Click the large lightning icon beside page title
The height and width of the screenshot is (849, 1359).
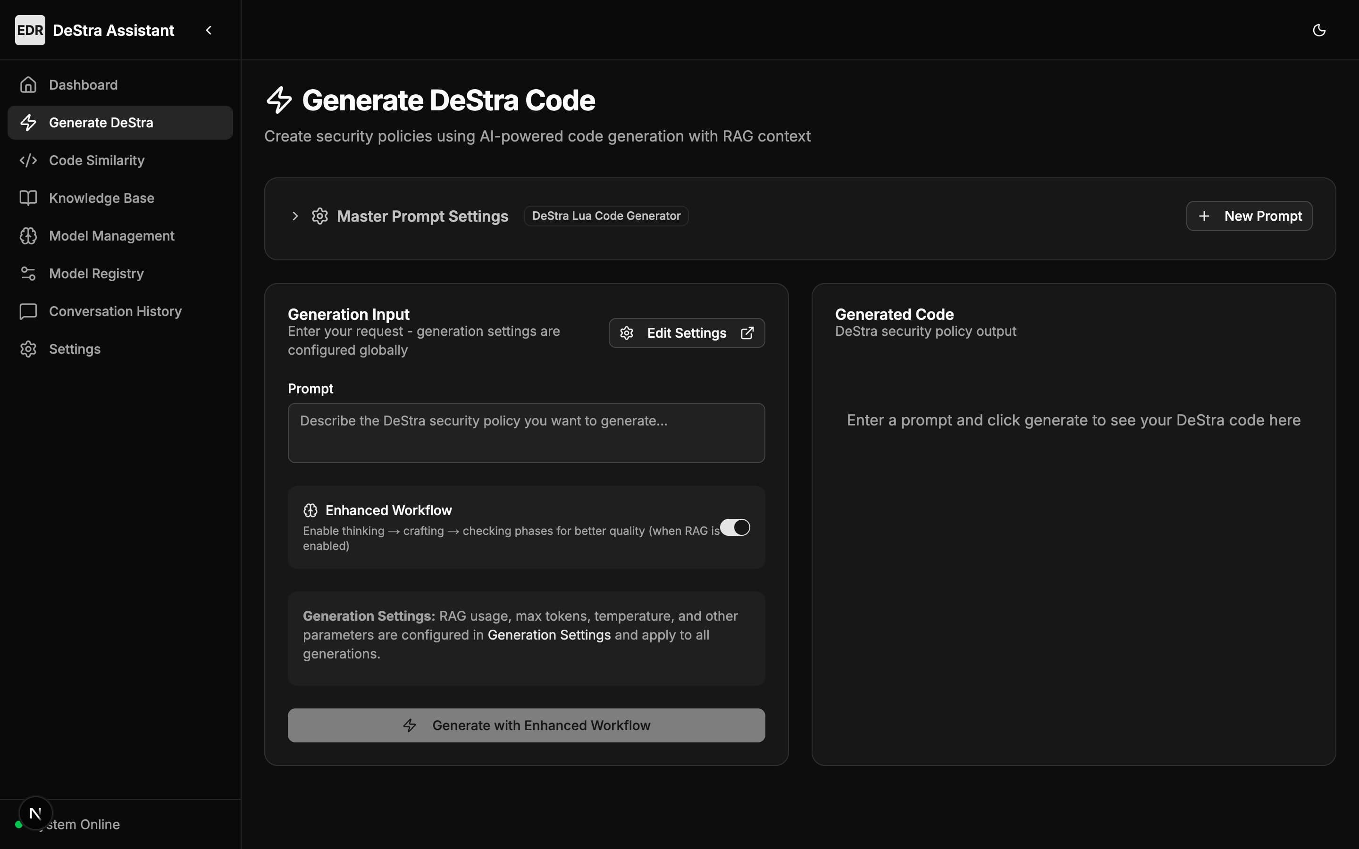pos(279,100)
